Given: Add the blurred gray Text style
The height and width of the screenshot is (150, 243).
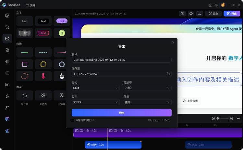Looking at the screenshot, I should coord(25,33).
